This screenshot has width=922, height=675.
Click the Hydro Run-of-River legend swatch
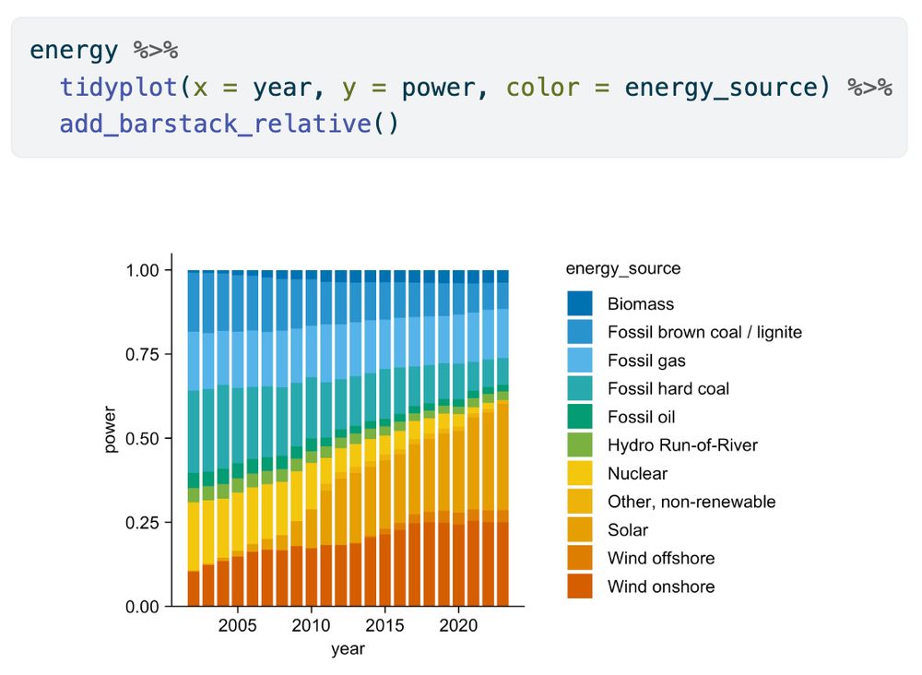(580, 444)
